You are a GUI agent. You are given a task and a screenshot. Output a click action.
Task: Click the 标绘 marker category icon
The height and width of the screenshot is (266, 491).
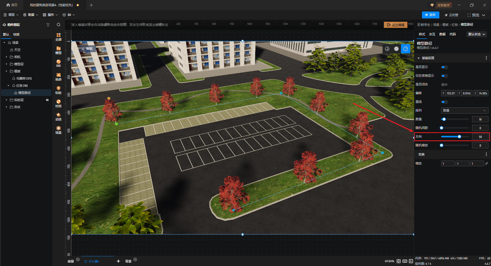coord(58,90)
